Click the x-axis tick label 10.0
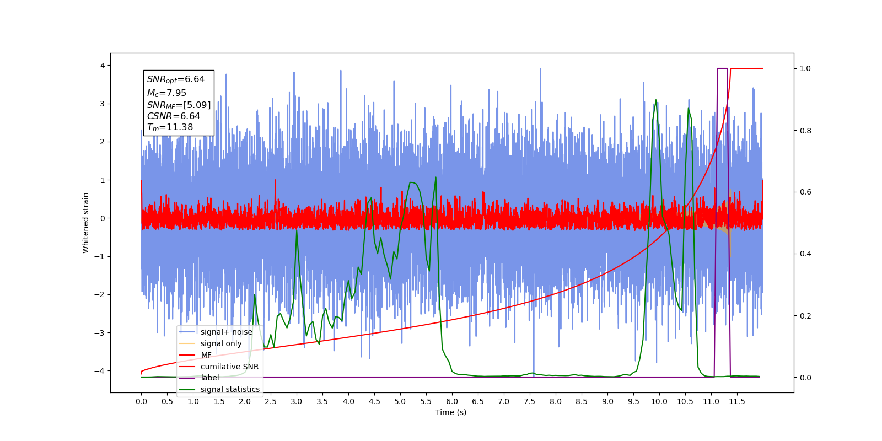The image size is (882, 441). point(659,401)
